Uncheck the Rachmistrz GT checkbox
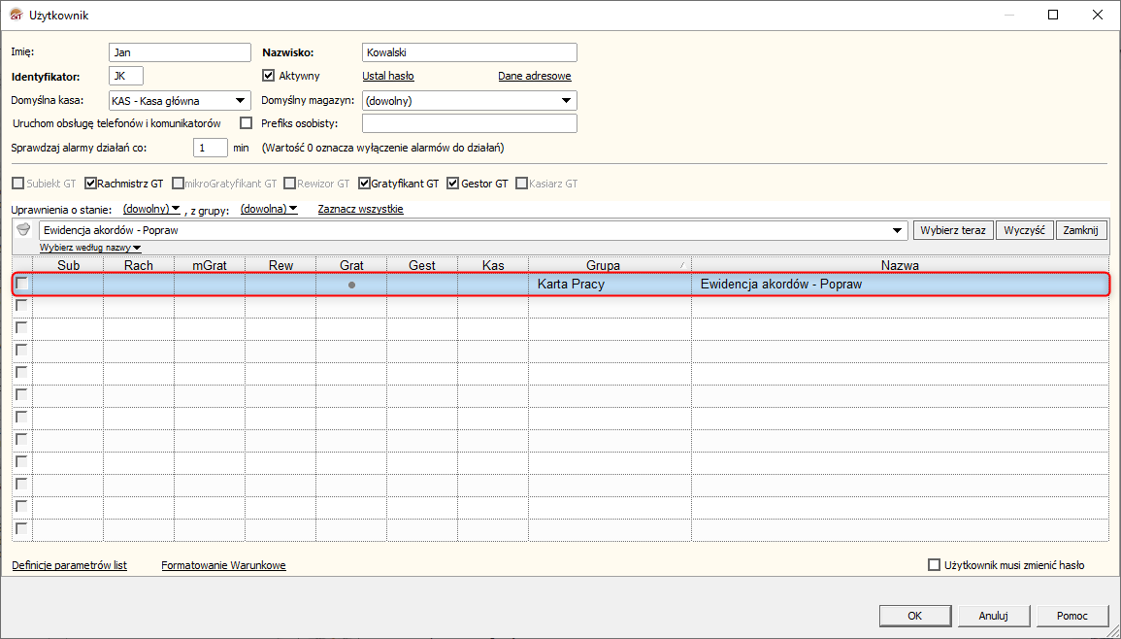The image size is (1121, 639). (x=90, y=184)
